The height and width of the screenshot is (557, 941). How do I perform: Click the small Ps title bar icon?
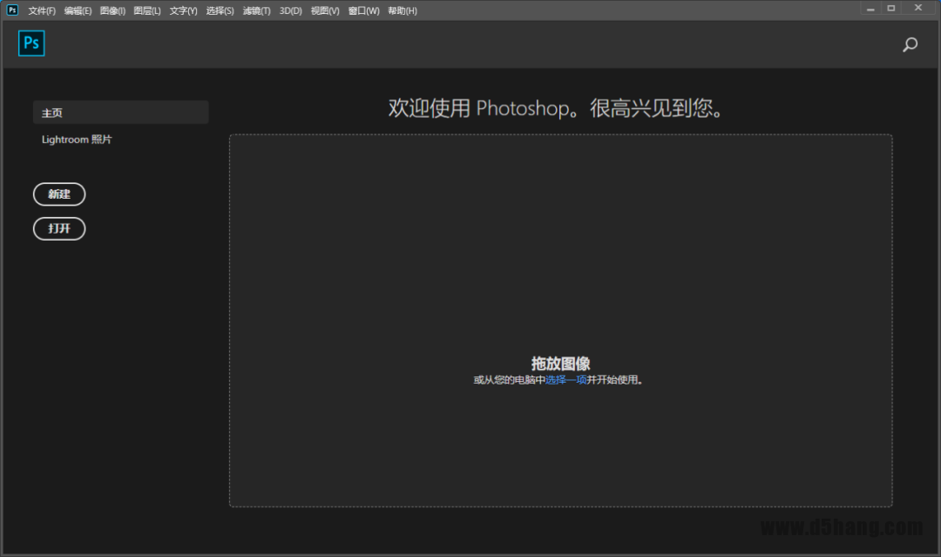point(12,10)
